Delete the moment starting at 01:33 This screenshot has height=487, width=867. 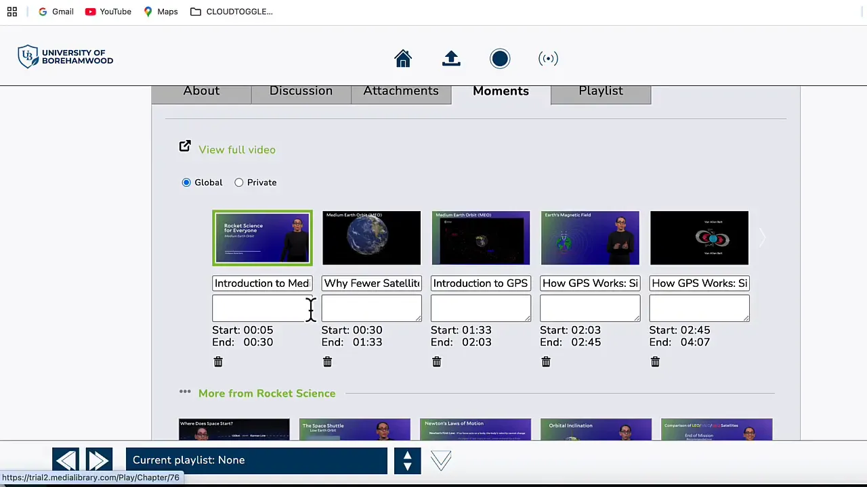tap(437, 362)
